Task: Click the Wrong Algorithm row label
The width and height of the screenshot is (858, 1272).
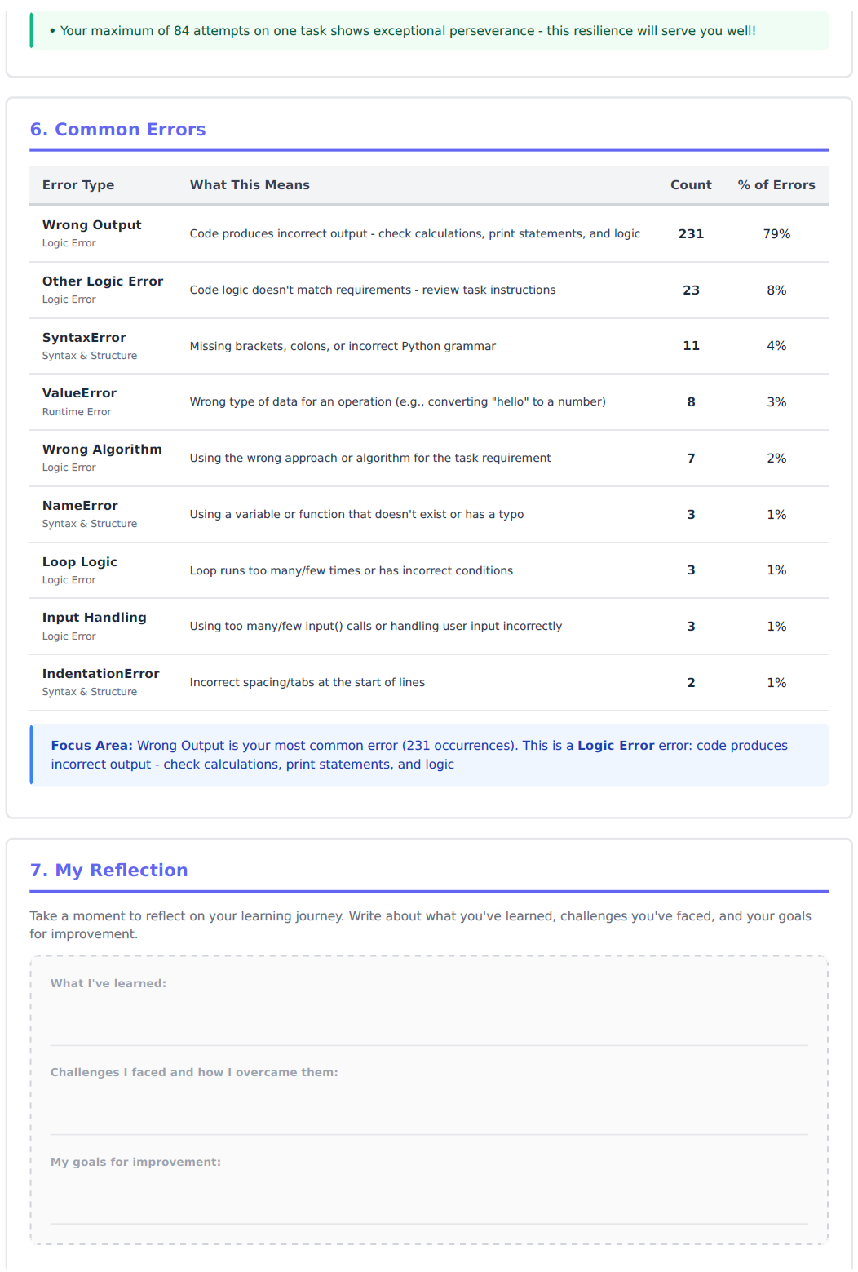Action: [102, 450]
